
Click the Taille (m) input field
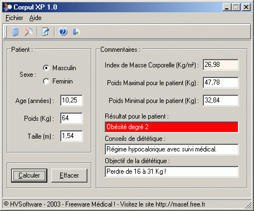click(71, 136)
